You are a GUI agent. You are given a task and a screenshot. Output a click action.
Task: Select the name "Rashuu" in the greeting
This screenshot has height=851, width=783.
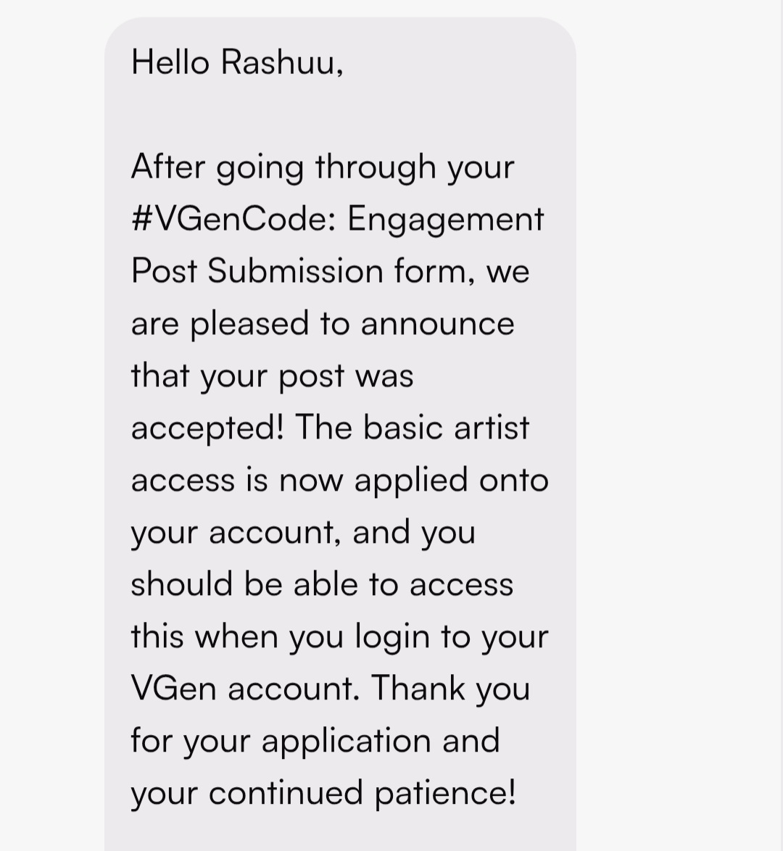[281, 62]
